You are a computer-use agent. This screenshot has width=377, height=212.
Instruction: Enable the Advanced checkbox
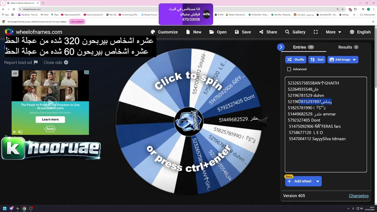289,69
